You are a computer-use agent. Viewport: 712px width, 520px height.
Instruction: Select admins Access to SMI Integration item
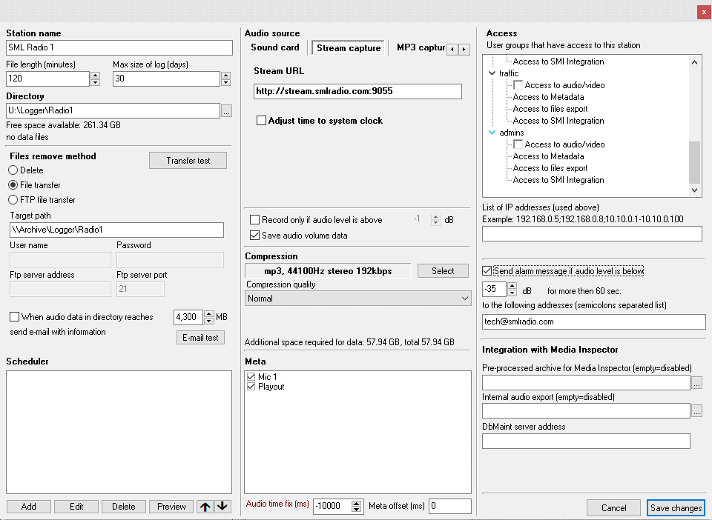point(558,180)
